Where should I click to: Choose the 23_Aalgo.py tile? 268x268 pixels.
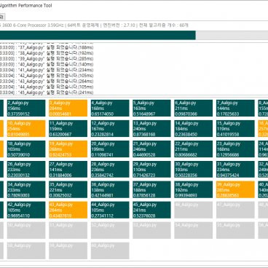pyautogui.click(x=235, y=149)
